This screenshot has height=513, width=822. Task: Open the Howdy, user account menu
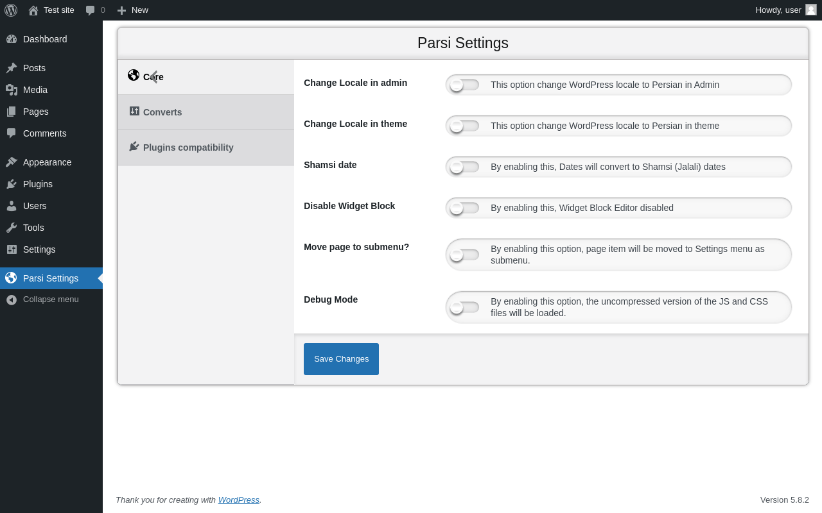point(778,10)
